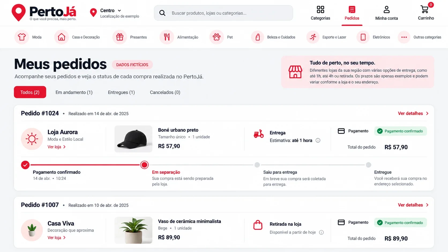Switch to Em andamento (1) tab
The height and width of the screenshot is (252, 448).
tap(74, 92)
